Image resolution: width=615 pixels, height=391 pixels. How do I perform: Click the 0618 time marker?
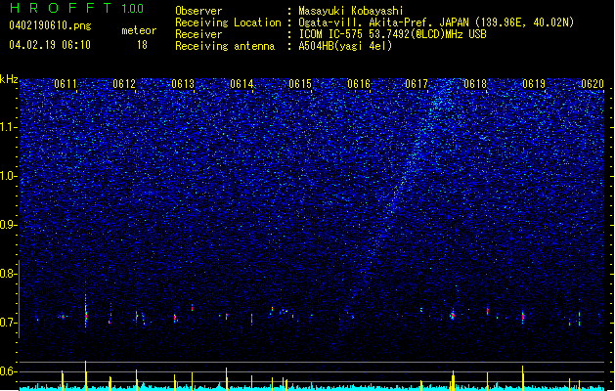click(x=475, y=84)
